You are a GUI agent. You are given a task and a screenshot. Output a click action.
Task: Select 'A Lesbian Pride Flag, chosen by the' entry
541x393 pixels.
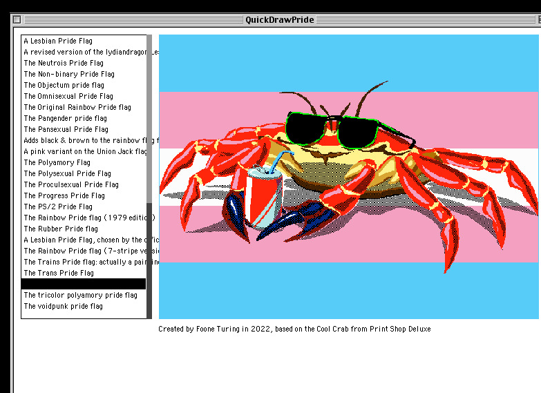pos(84,240)
